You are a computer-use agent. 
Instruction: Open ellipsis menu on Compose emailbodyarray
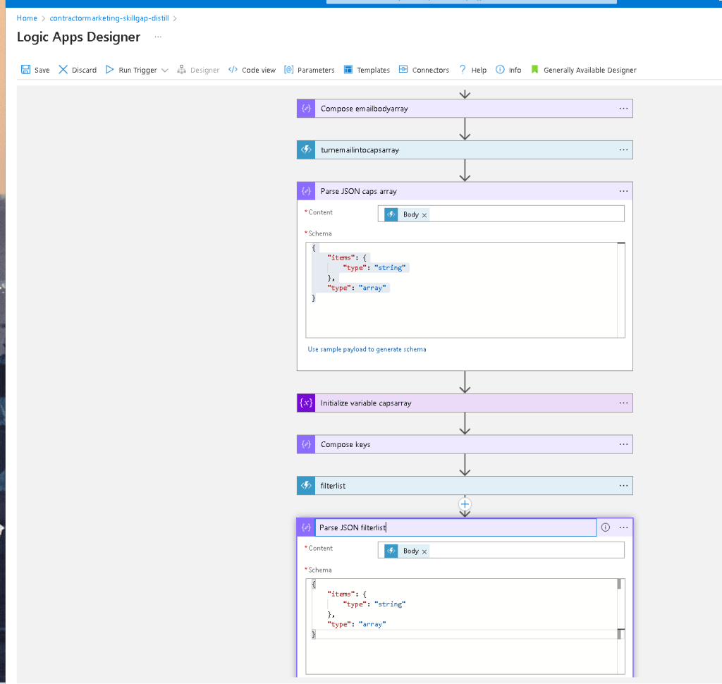[x=623, y=109]
